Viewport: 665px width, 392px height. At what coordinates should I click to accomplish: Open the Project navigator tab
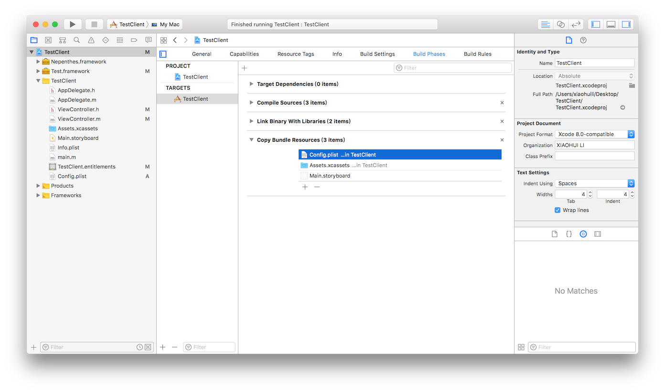(x=34, y=40)
